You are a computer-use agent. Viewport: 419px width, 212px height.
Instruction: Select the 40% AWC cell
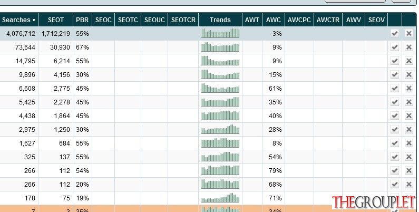point(274,116)
